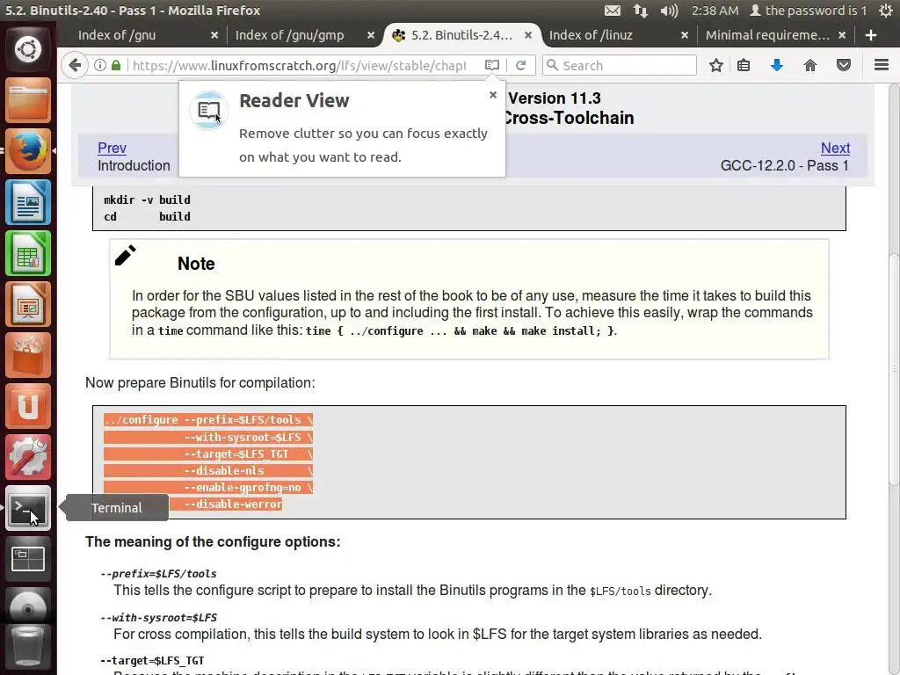Click the --prefix=$LFS/tools option term

pos(158,573)
